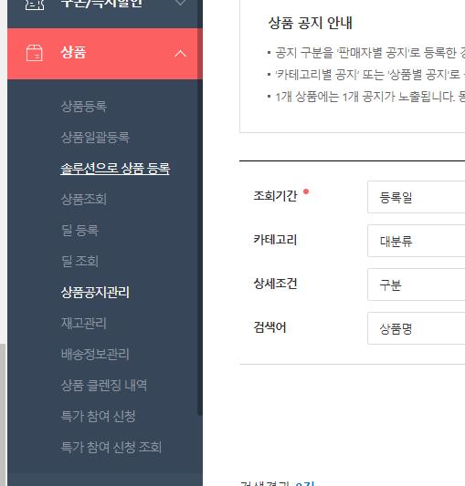This screenshot has width=465, height=486.
Task: Open 배송정보관리 menu item
Action: point(95,355)
